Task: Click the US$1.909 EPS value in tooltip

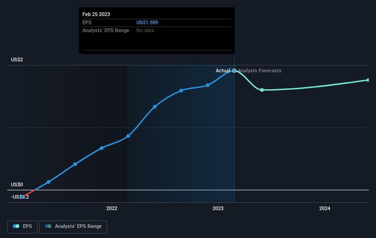Action: point(147,22)
